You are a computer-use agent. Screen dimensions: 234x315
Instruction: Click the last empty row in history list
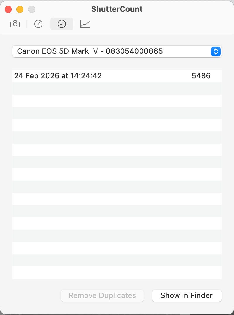pos(117,272)
